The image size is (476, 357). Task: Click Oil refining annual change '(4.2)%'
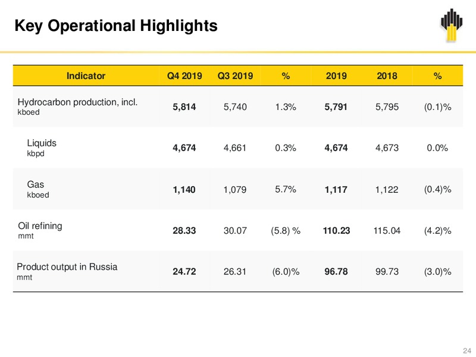438,231
